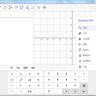Image resolution: width=96 pixels, height=96 pixels.
Task: Tap the division key
Action: click(x=84, y=74)
